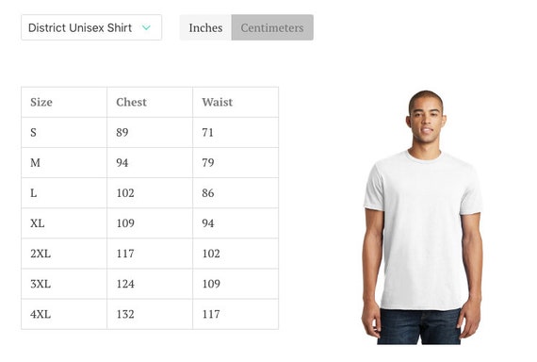Click the Waist column header
Image resolution: width=537 pixels, height=362 pixels.
[x=217, y=102]
